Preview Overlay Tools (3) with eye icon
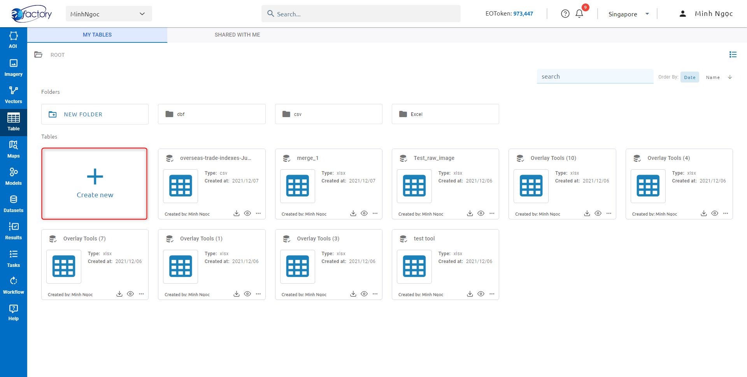 (364, 294)
